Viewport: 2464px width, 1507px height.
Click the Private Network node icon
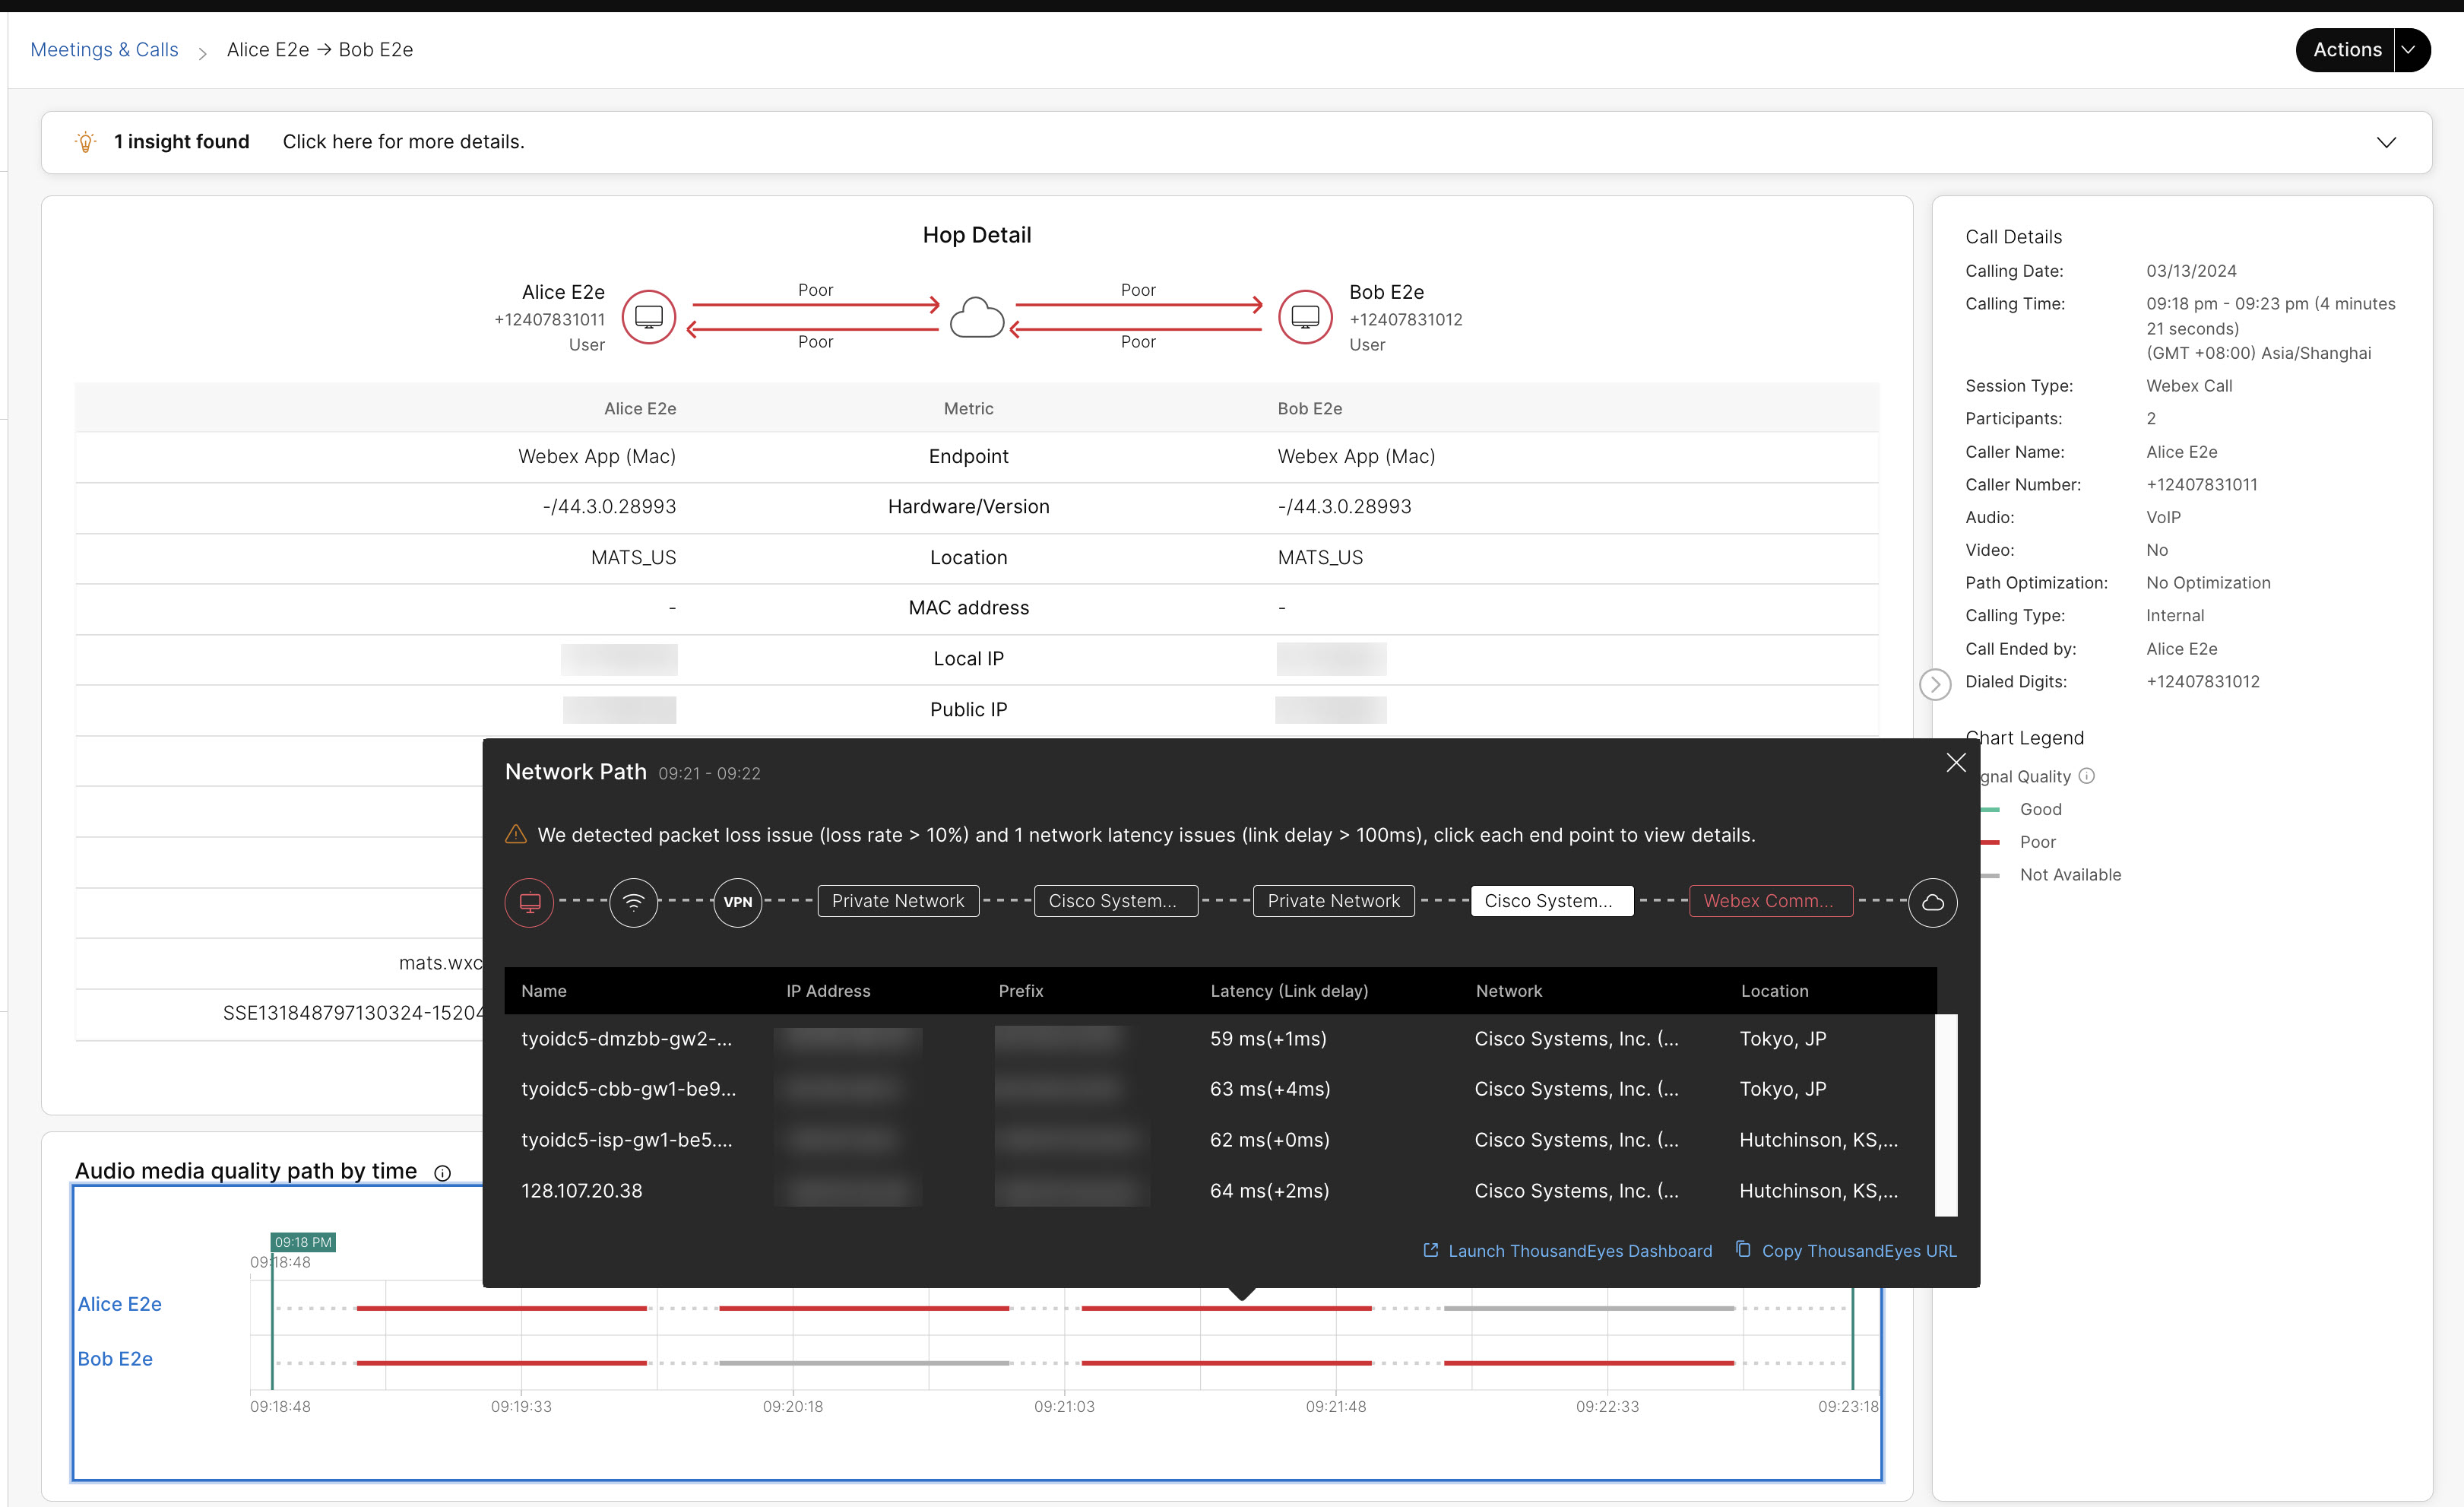tap(898, 901)
